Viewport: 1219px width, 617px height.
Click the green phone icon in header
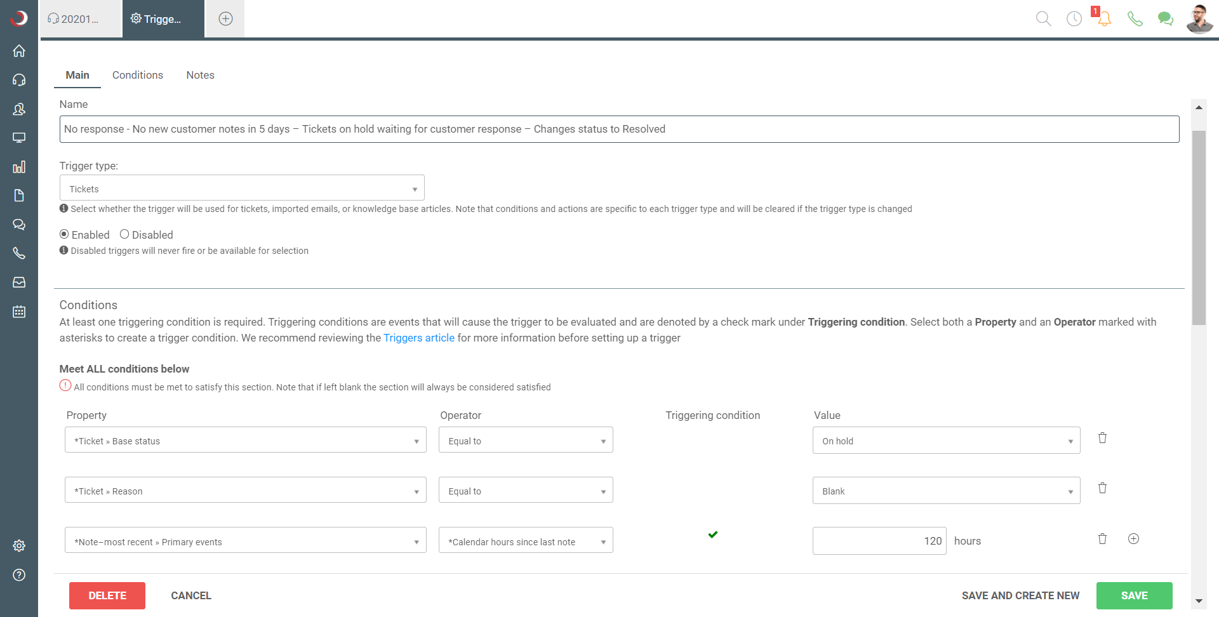[x=1135, y=19]
